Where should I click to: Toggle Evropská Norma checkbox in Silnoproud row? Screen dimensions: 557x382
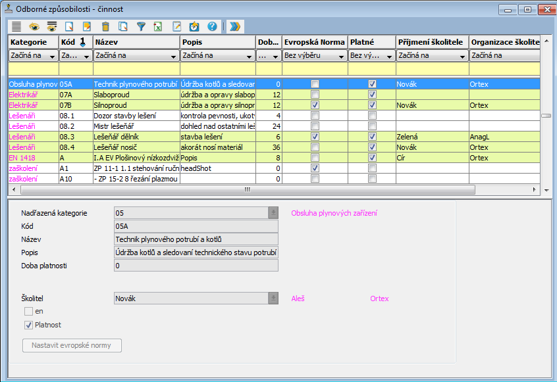pyautogui.click(x=315, y=105)
